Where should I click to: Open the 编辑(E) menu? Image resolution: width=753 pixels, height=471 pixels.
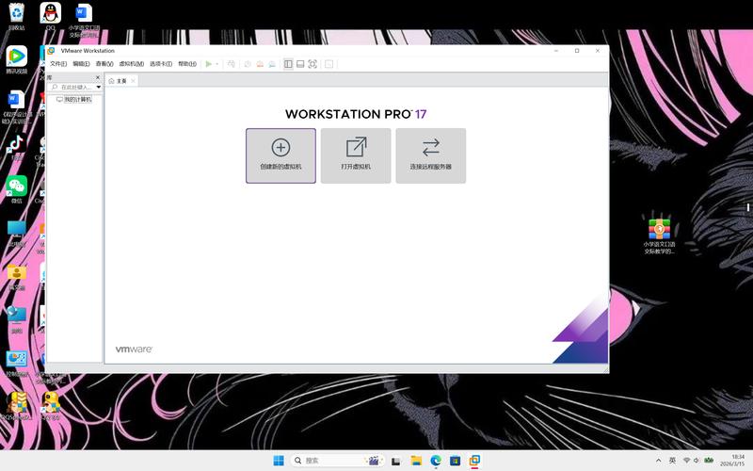click(x=81, y=64)
